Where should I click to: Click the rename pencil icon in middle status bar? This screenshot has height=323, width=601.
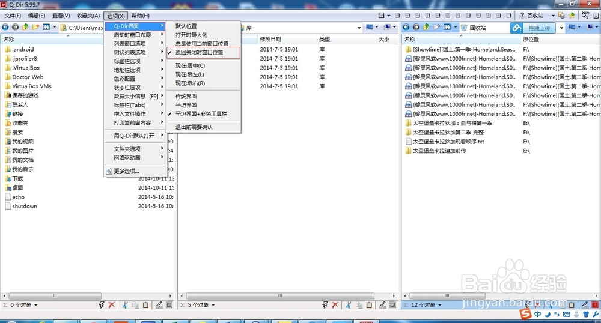[x=382, y=305]
